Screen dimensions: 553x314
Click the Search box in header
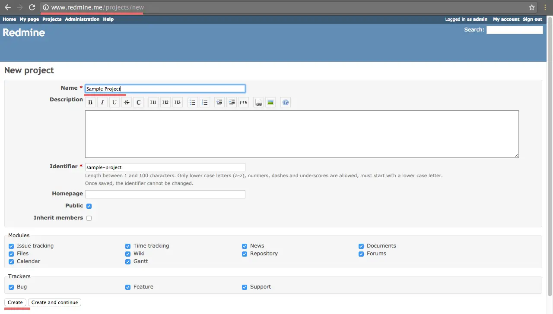tap(515, 30)
